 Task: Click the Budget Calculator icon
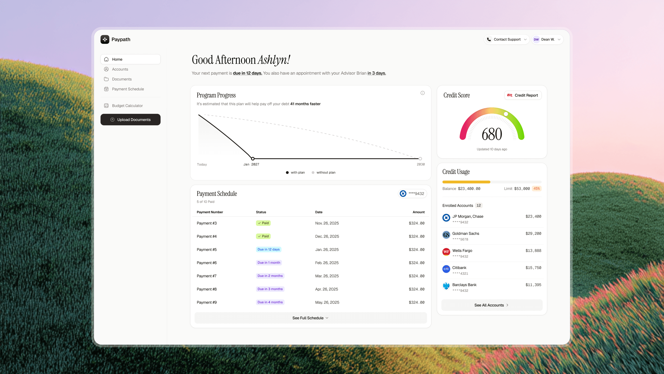(x=106, y=106)
